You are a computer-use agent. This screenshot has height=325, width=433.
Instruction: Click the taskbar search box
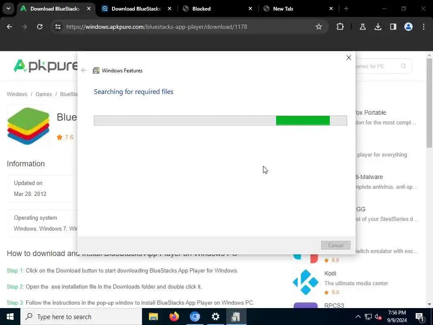[81, 317]
